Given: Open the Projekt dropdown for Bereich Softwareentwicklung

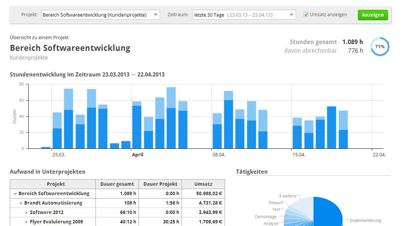Looking at the screenshot, I should (100, 15).
